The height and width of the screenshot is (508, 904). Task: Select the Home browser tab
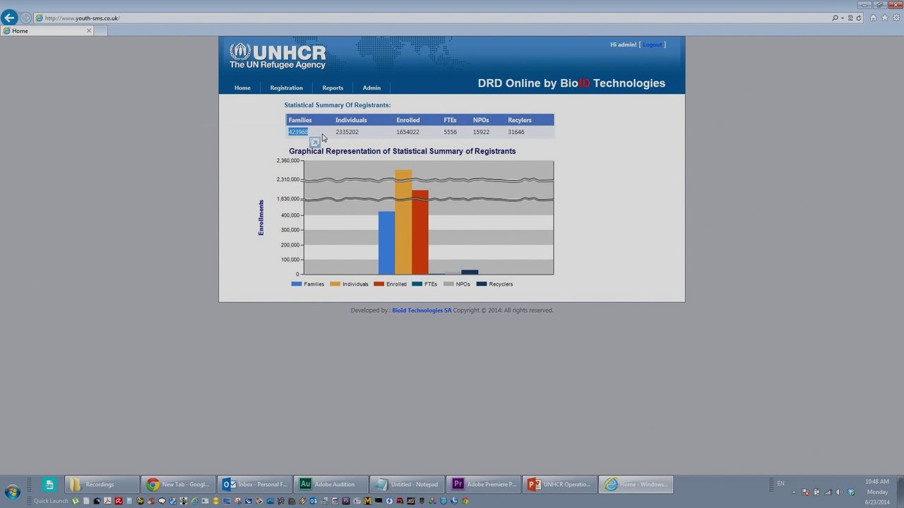click(x=47, y=31)
